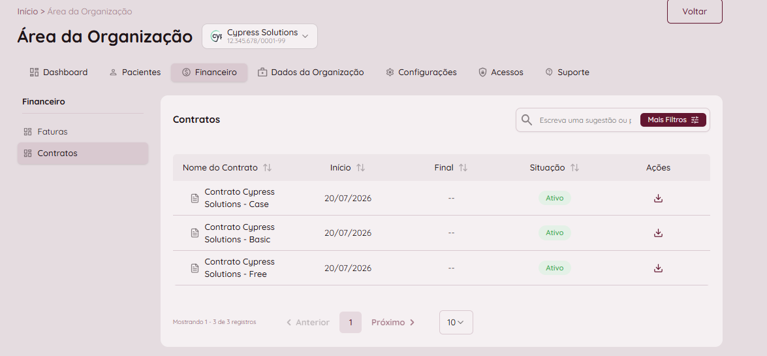Go to Próximo page
This screenshot has height=356, width=767.
click(393, 322)
